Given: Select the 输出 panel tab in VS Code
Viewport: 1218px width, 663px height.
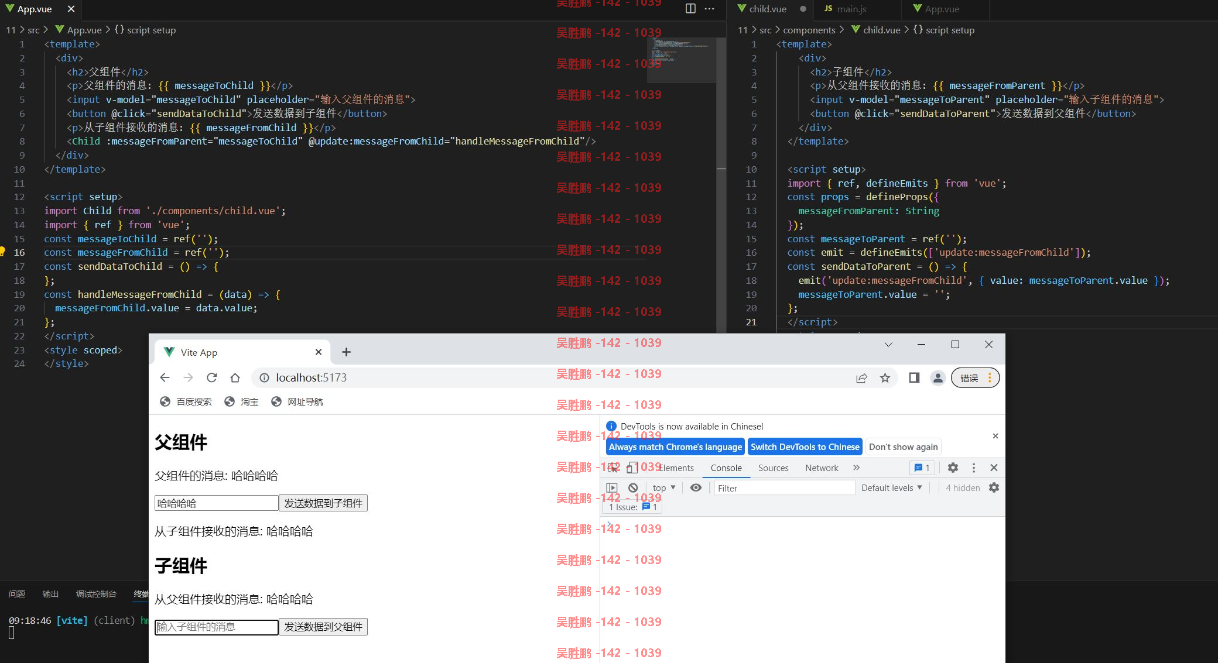Looking at the screenshot, I should pos(50,594).
